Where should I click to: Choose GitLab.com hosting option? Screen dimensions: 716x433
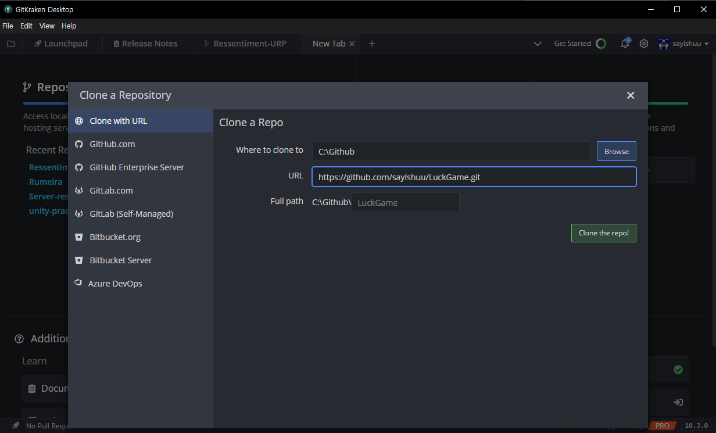[140, 191]
